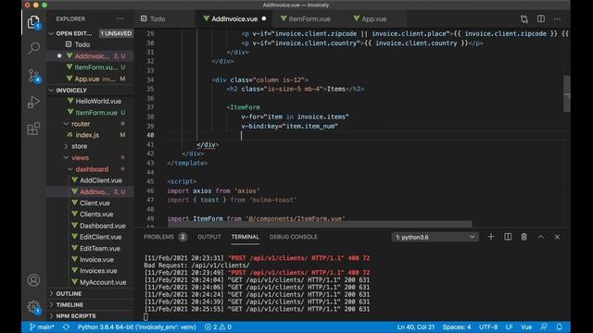
Task: Click errors and warnings status indicator
Action: click(218, 327)
